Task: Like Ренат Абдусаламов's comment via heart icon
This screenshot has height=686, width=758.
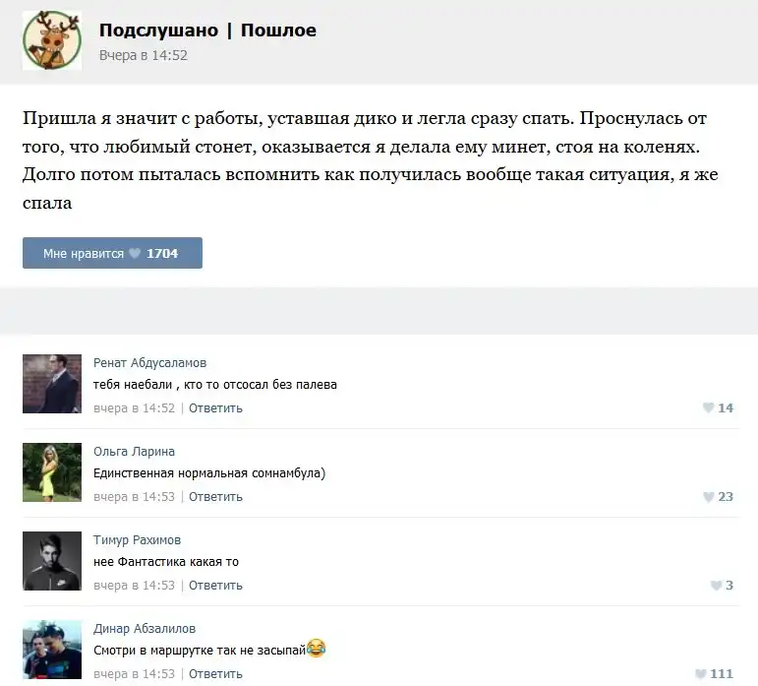Action: 708,408
